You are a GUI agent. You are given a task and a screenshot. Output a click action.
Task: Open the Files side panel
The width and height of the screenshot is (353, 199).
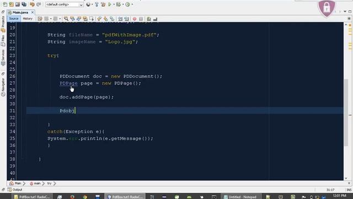point(3,41)
